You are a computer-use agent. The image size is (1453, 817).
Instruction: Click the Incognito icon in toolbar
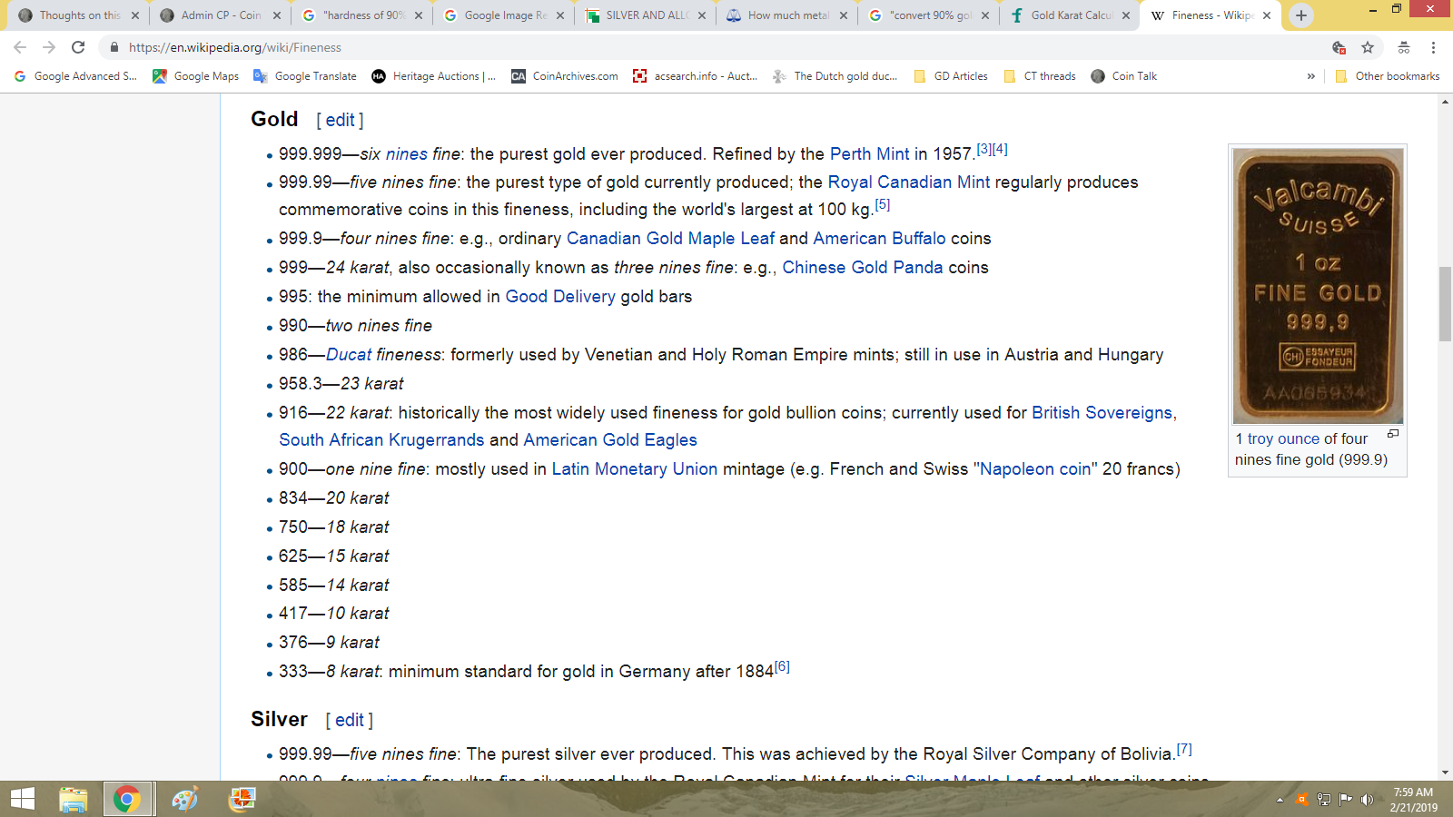(1404, 47)
